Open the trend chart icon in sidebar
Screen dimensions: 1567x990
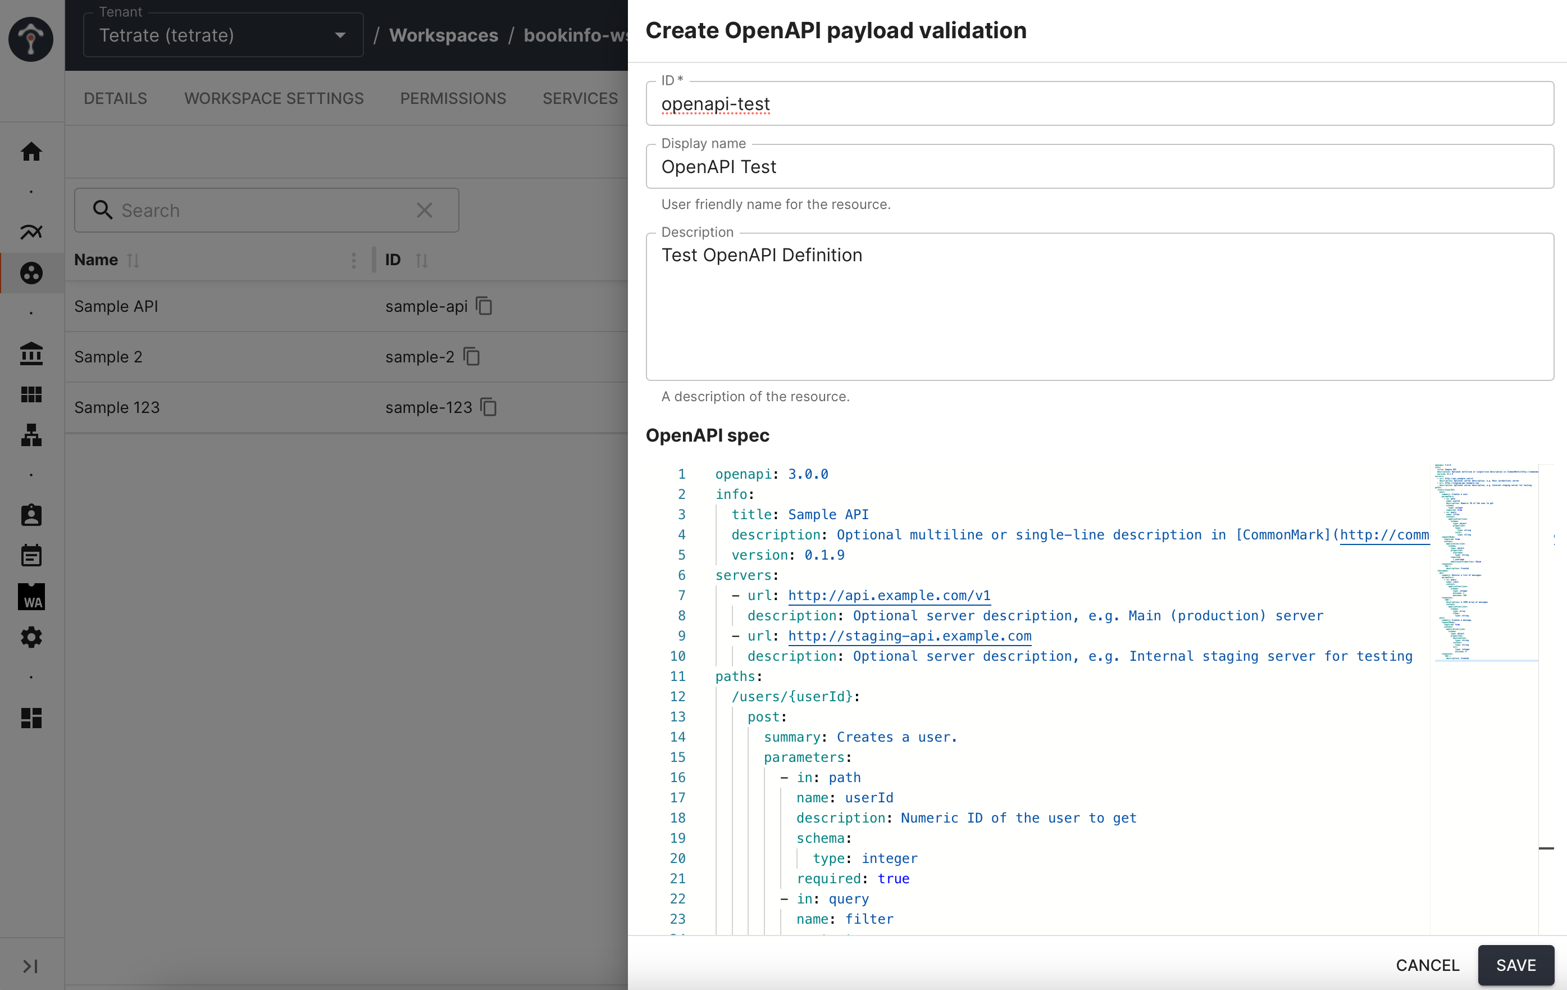pos(31,233)
